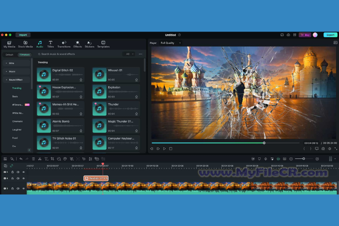Open the Transitions tab

[x=64, y=44]
